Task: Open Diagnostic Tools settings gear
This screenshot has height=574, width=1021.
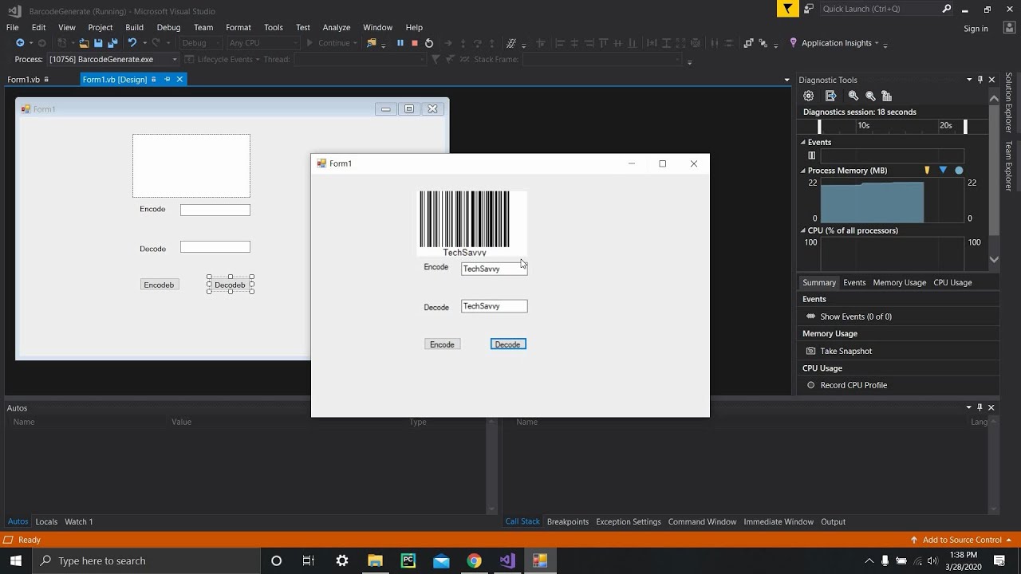Action: (808, 96)
